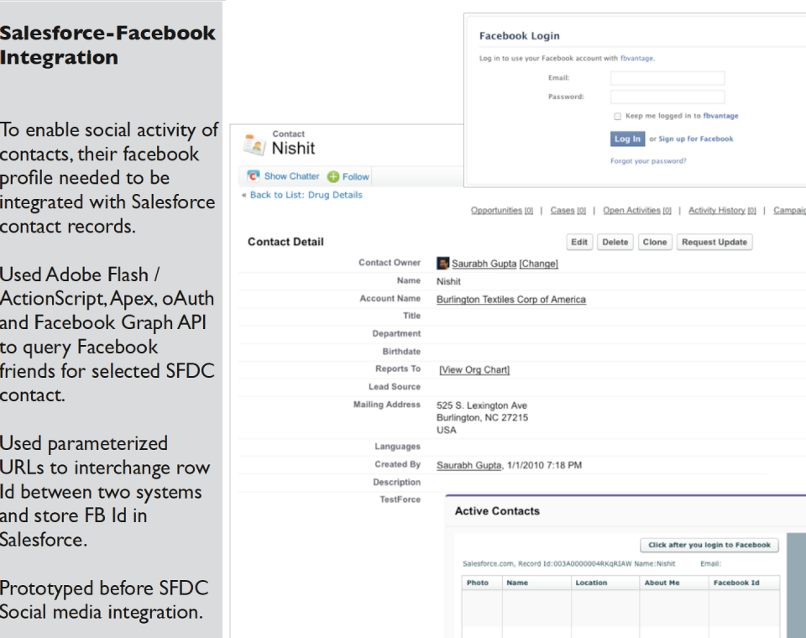Click the Edit button
Image resolution: width=806 pixels, height=638 pixels.
579,242
